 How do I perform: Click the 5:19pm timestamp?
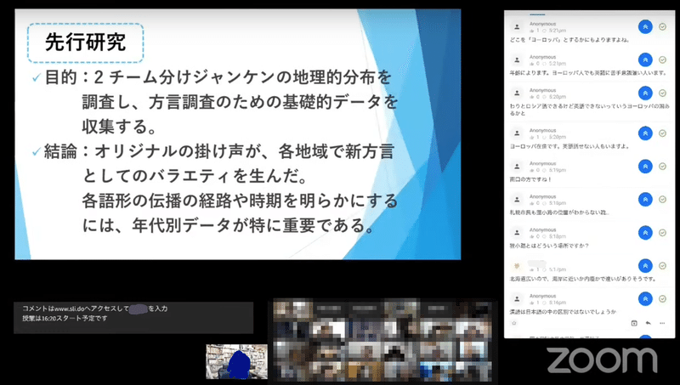(x=558, y=170)
